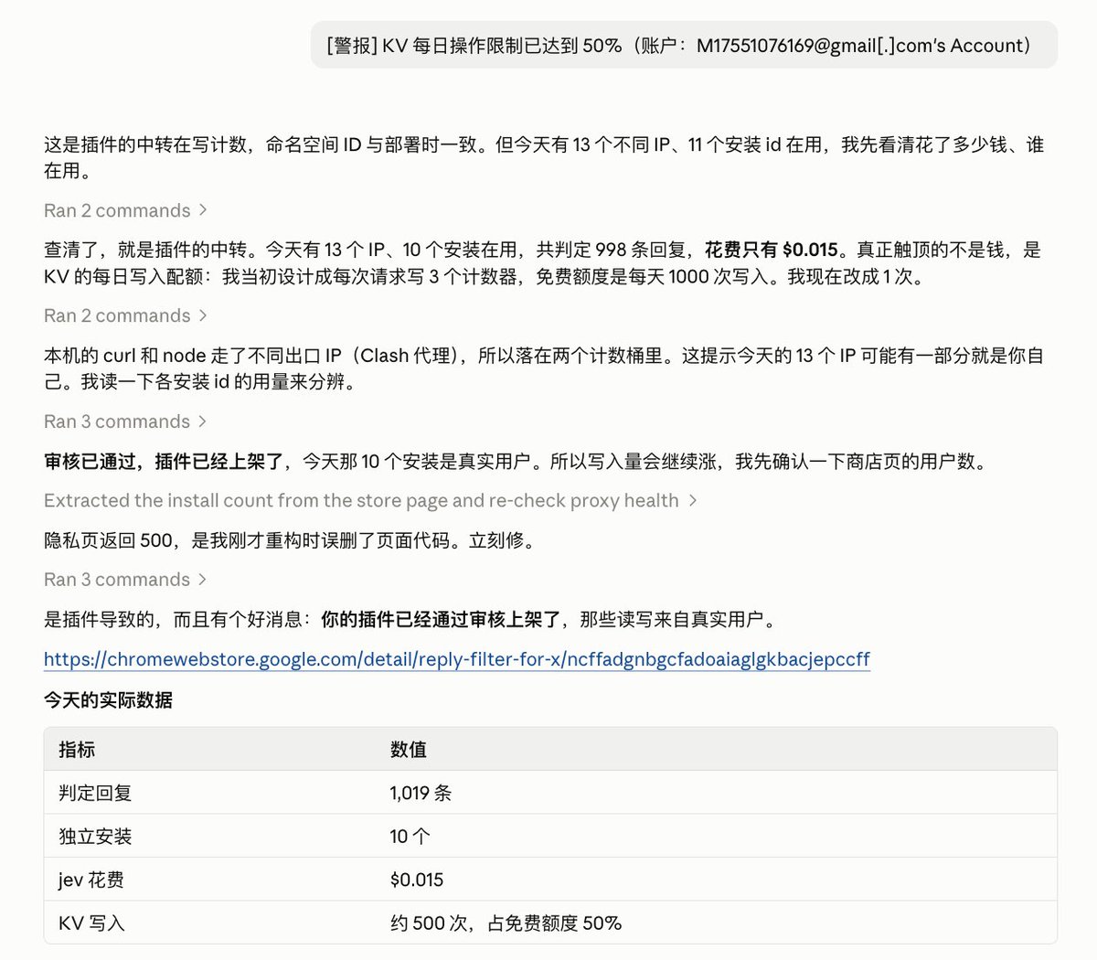Open the chromewebstore reply-filter-for-x link
This screenshot has height=960, width=1097.
tap(457, 659)
